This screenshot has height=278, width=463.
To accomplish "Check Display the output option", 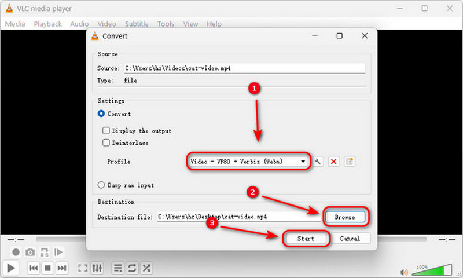I will click(106, 130).
